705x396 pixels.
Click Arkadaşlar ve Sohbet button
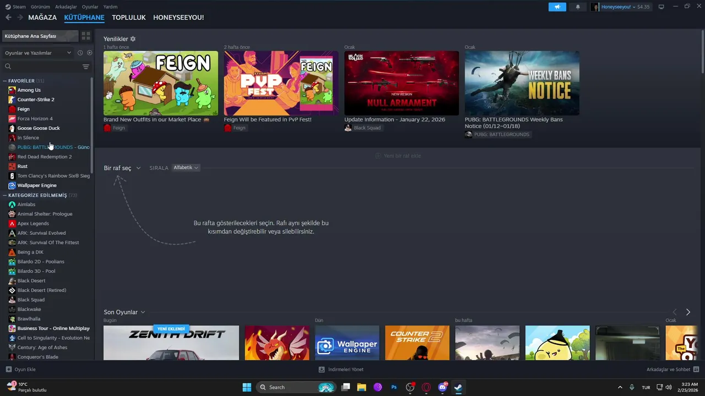click(x=673, y=370)
